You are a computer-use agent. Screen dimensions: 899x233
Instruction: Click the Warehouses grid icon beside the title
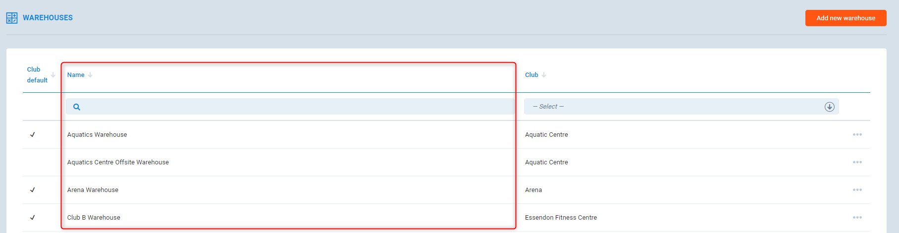12,18
